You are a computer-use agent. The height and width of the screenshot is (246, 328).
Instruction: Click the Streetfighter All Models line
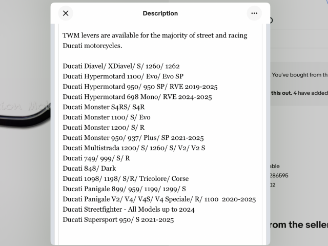(129, 210)
